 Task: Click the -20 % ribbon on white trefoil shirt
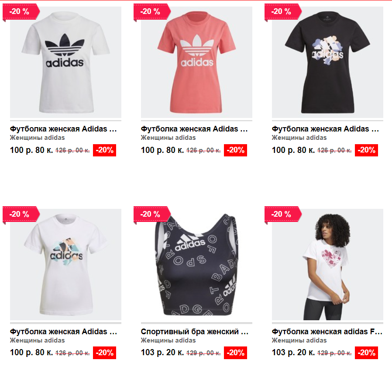[x=21, y=11]
